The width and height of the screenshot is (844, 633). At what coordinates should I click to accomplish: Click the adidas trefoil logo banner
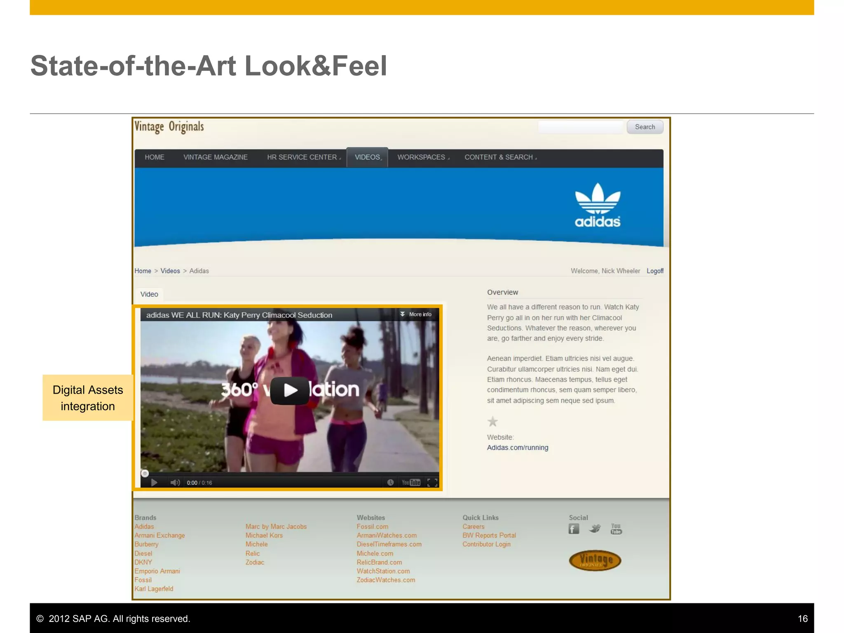coord(598,205)
